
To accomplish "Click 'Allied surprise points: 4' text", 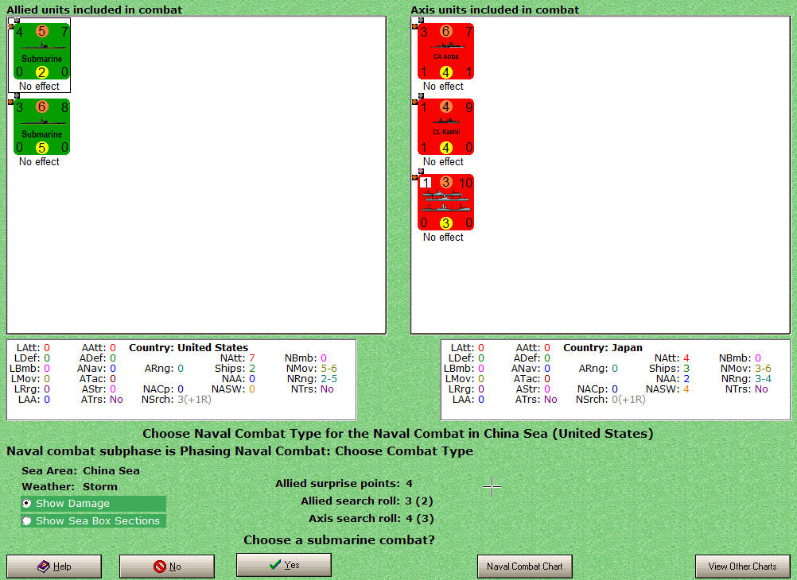I will [x=344, y=484].
